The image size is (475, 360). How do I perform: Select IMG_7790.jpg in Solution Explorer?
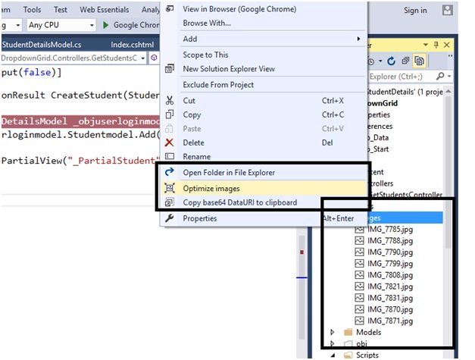(x=390, y=252)
